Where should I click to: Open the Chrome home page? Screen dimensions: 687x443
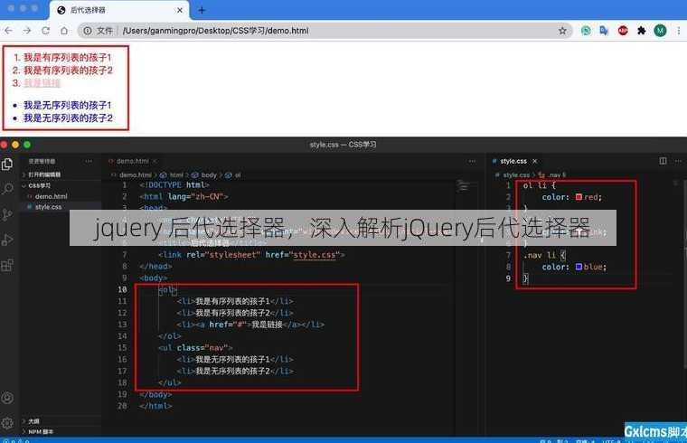[64, 31]
